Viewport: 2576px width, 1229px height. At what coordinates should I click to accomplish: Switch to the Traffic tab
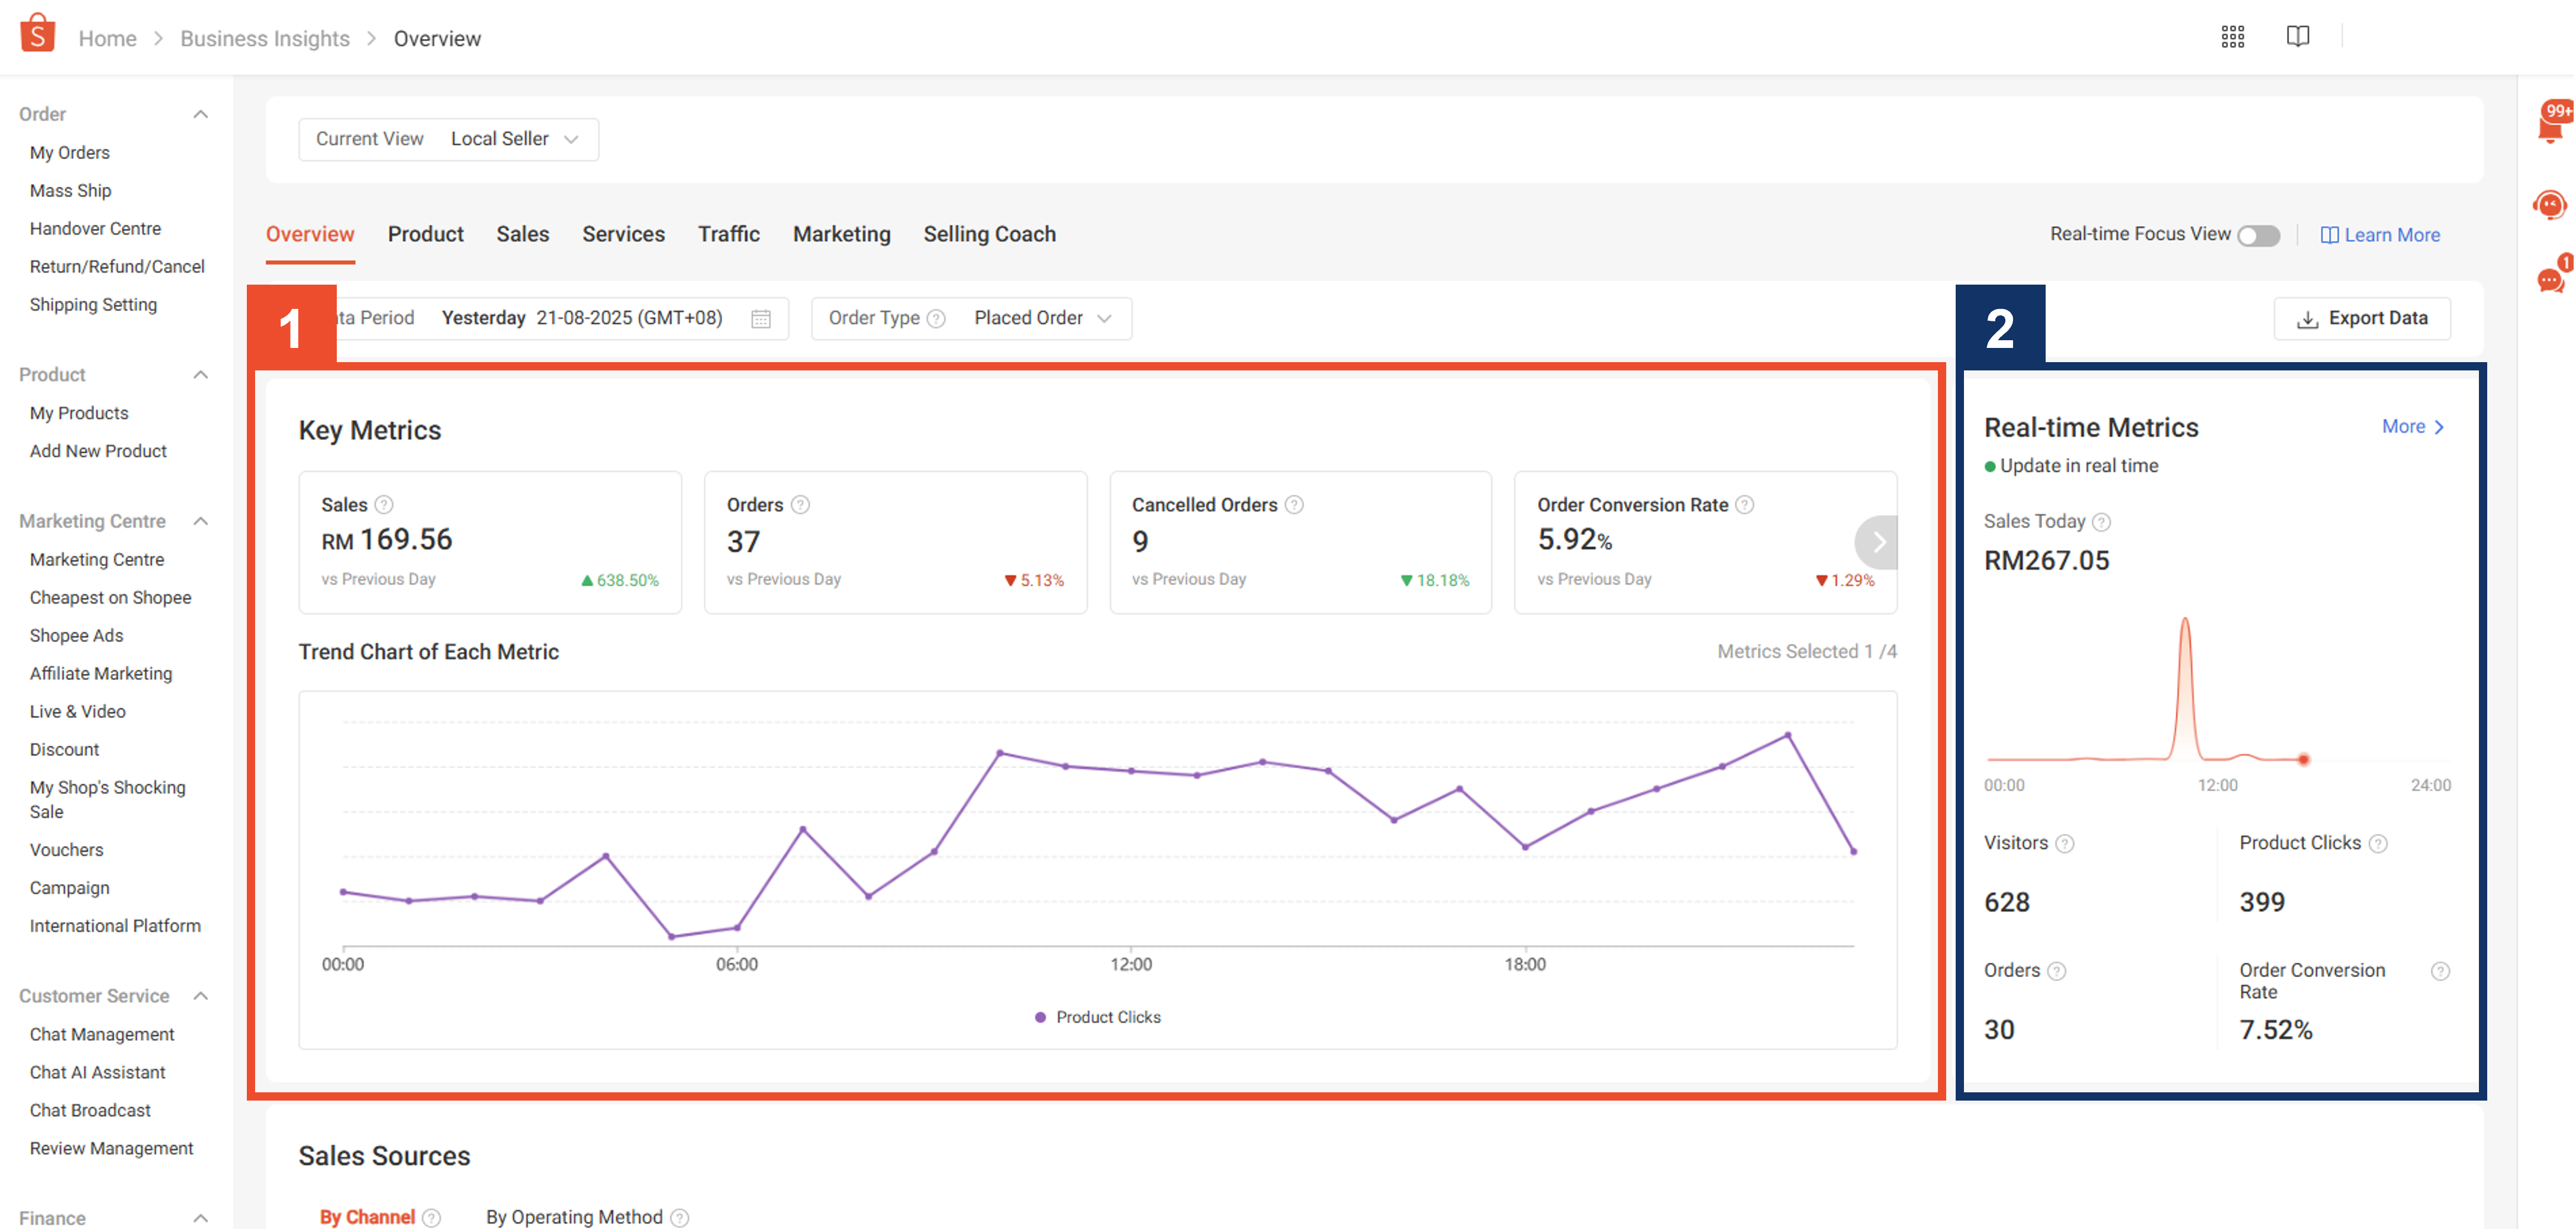[x=728, y=234]
